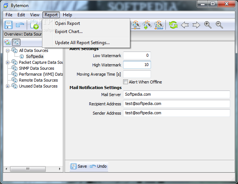Open the View menu

[x=35, y=15]
